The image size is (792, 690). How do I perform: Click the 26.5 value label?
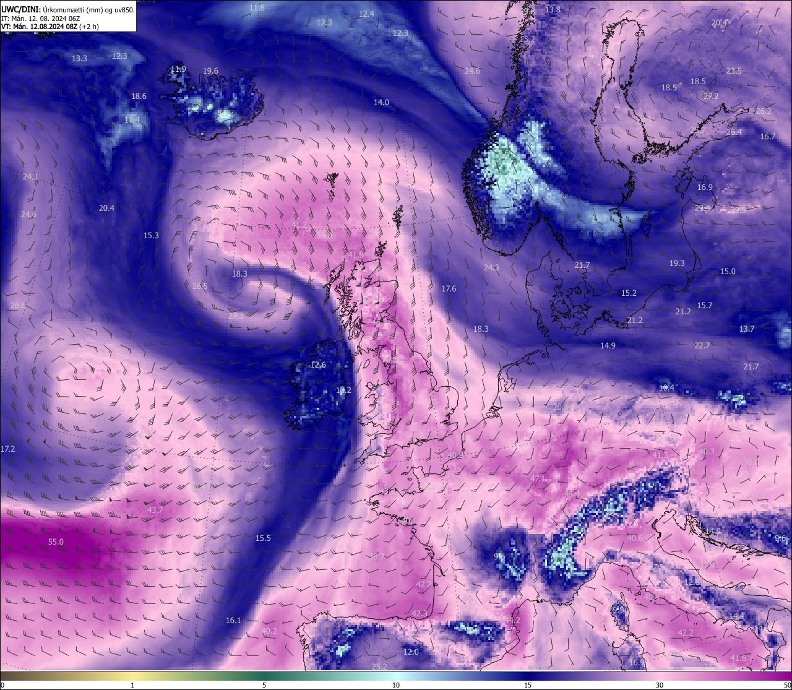[x=200, y=286]
